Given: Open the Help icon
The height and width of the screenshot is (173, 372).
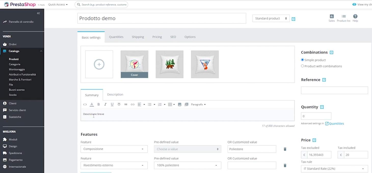Looking at the screenshot, I should click(x=355, y=18).
